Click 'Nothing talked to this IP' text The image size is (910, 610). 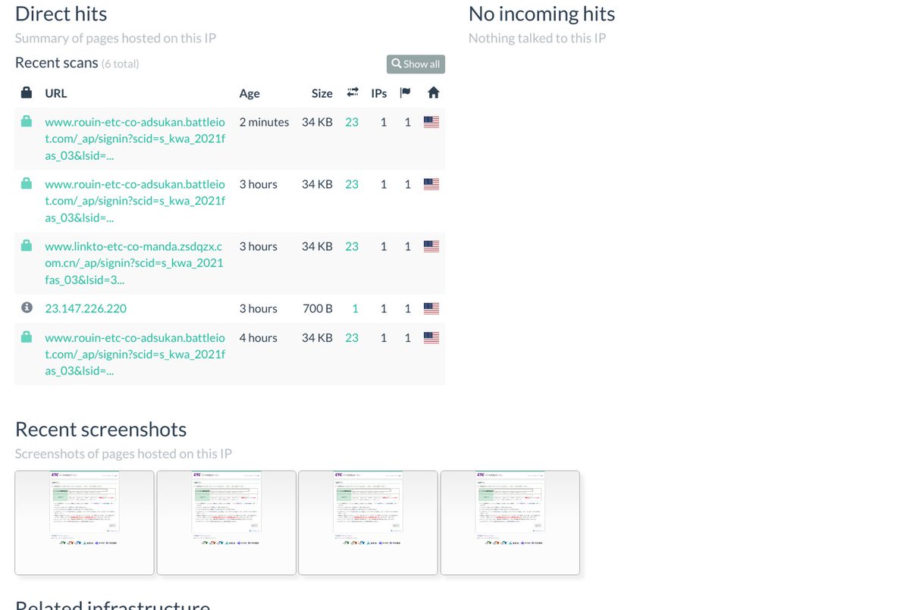pos(537,38)
